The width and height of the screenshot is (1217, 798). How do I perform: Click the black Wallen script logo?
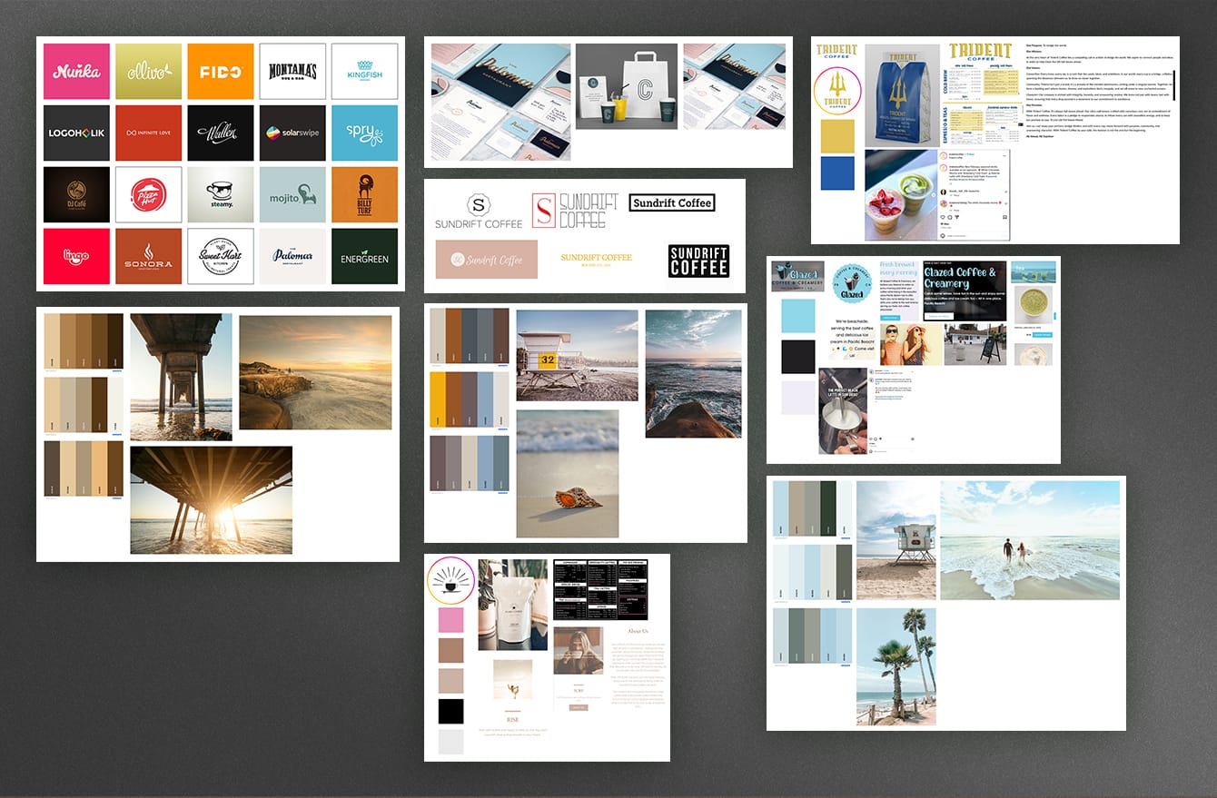click(x=221, y=133)
